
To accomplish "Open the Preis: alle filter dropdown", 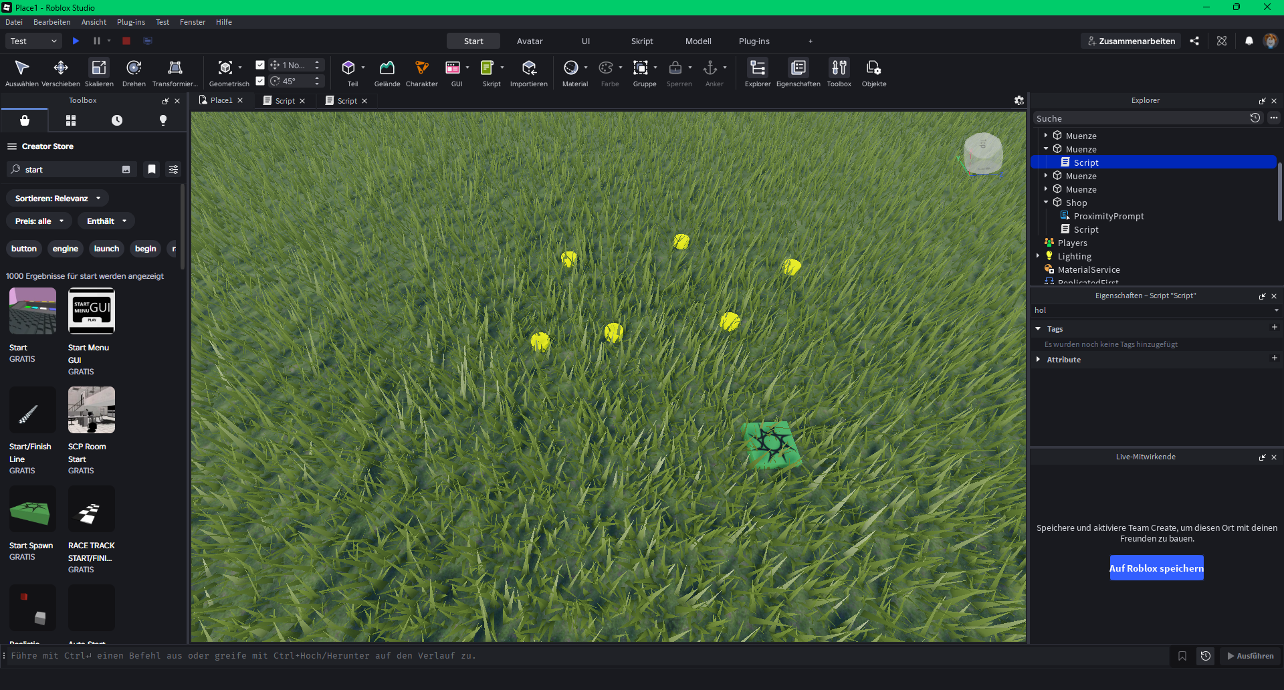I will pyautogui.click(x=39, y=221).
